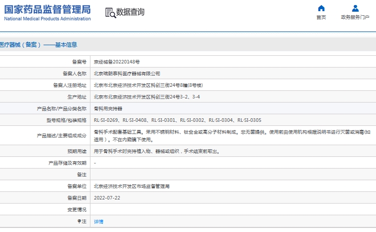Viewport: 376px width, 232px height.
Task: Click the 备案单位 label
Action: 77,186
